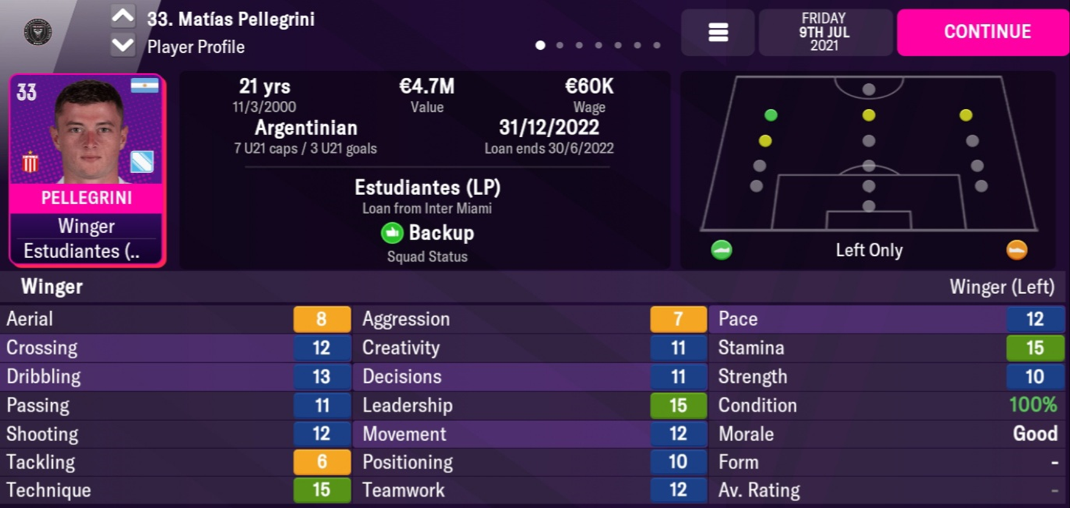The height and width of the screenshot is (508, 1070).
Task: Click the Argentina flag on player card
Action: tap(145, 86)
